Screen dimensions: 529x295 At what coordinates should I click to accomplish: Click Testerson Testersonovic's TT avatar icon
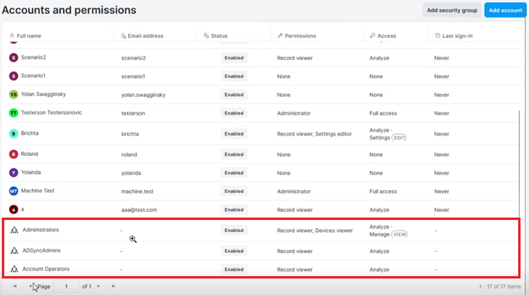click(x=14, y=113)
